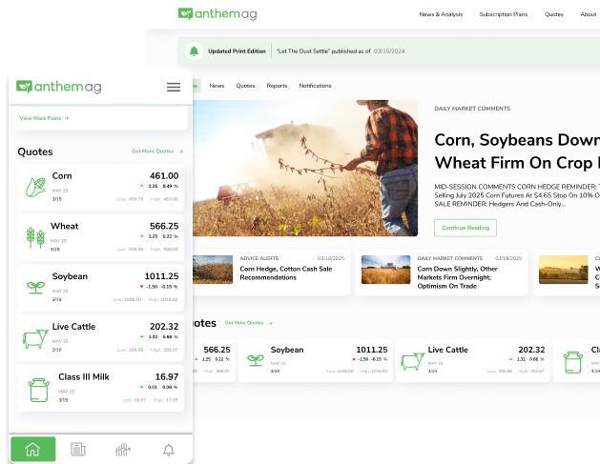This screenshot has width=600, height=464.
Task: Select the Soybean 1011.25 price in mobile quotes
Action: pyautogui.click(x=161, y=276)
